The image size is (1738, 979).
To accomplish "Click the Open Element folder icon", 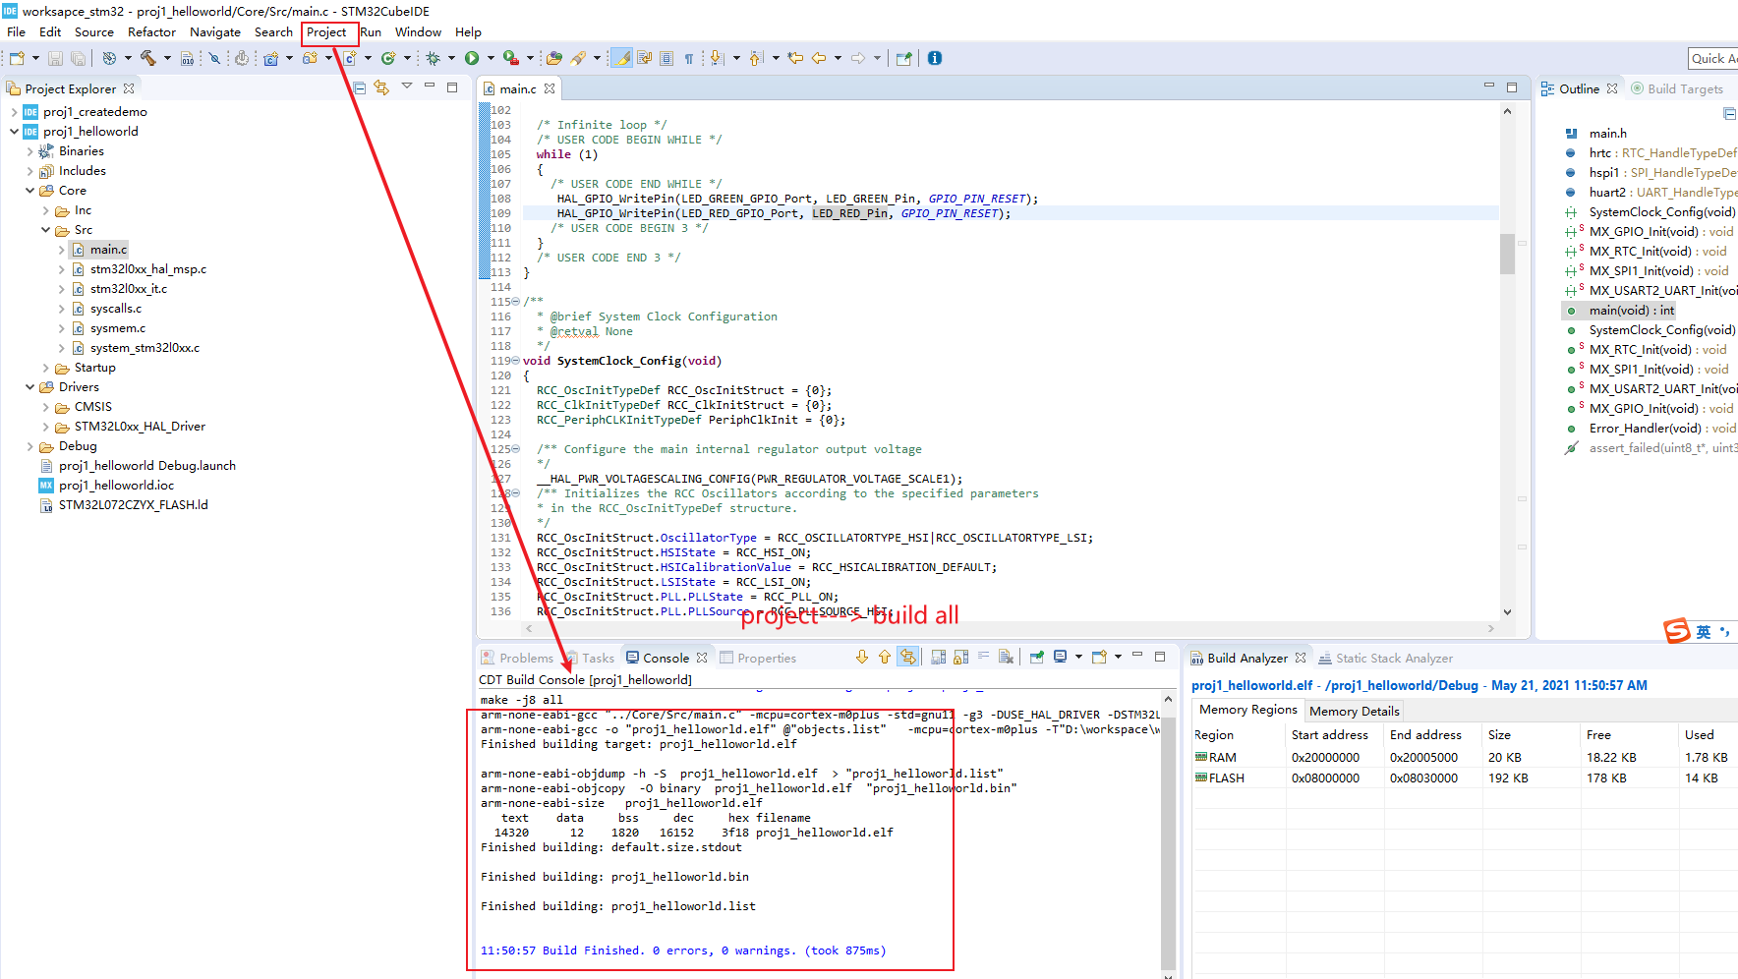I will [555, 58].
